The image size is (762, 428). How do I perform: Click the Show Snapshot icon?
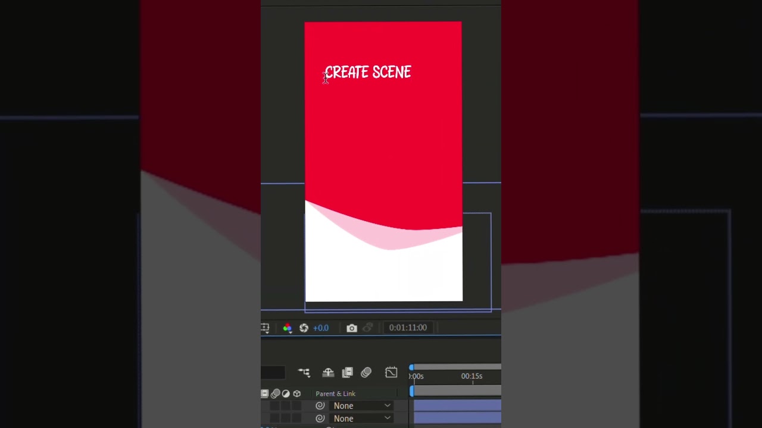pos(368,328)
